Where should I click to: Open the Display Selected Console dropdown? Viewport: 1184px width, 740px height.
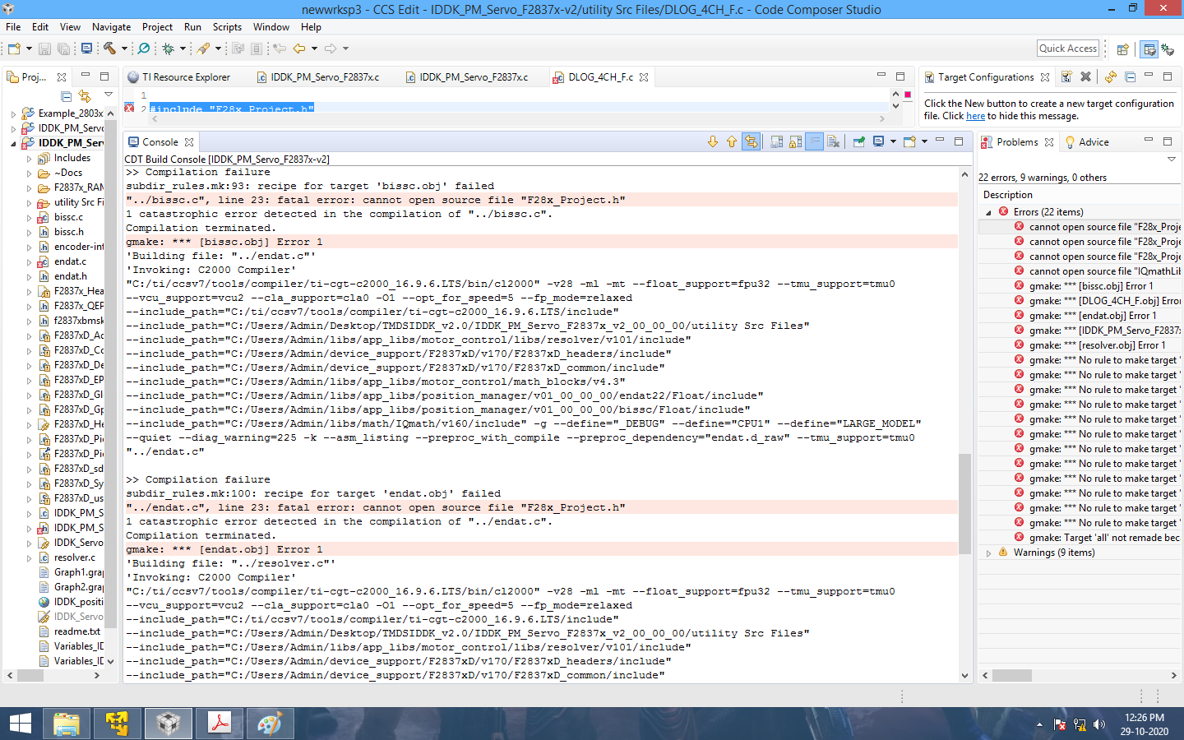[x=893, y=141]
